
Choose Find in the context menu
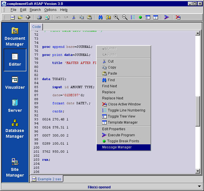[x=124, y=80]
